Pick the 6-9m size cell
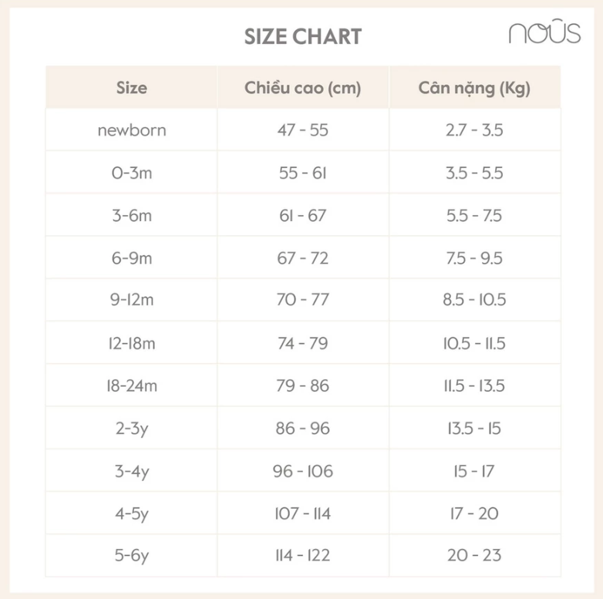603x599 pixels. click(x=131, y=258)
